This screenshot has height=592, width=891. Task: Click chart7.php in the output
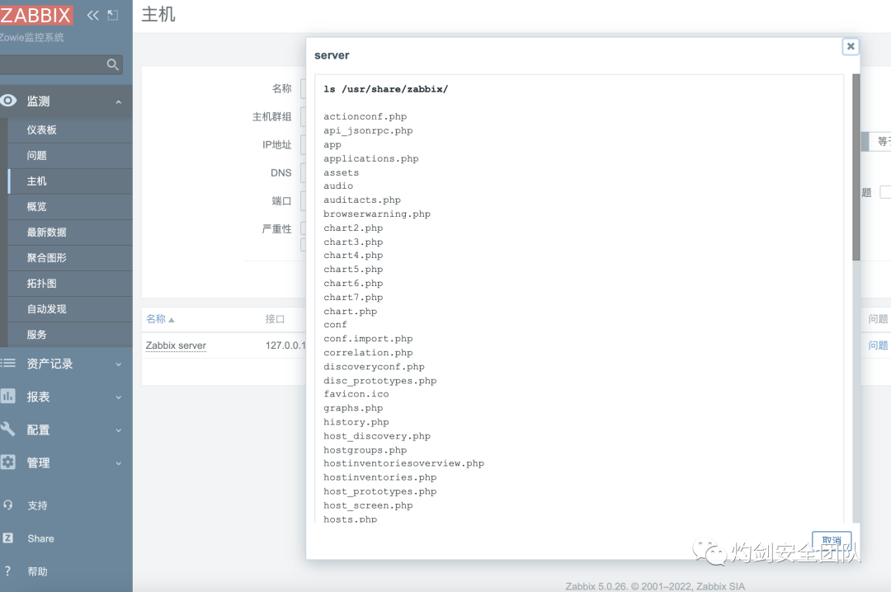(x=353, y=297)
